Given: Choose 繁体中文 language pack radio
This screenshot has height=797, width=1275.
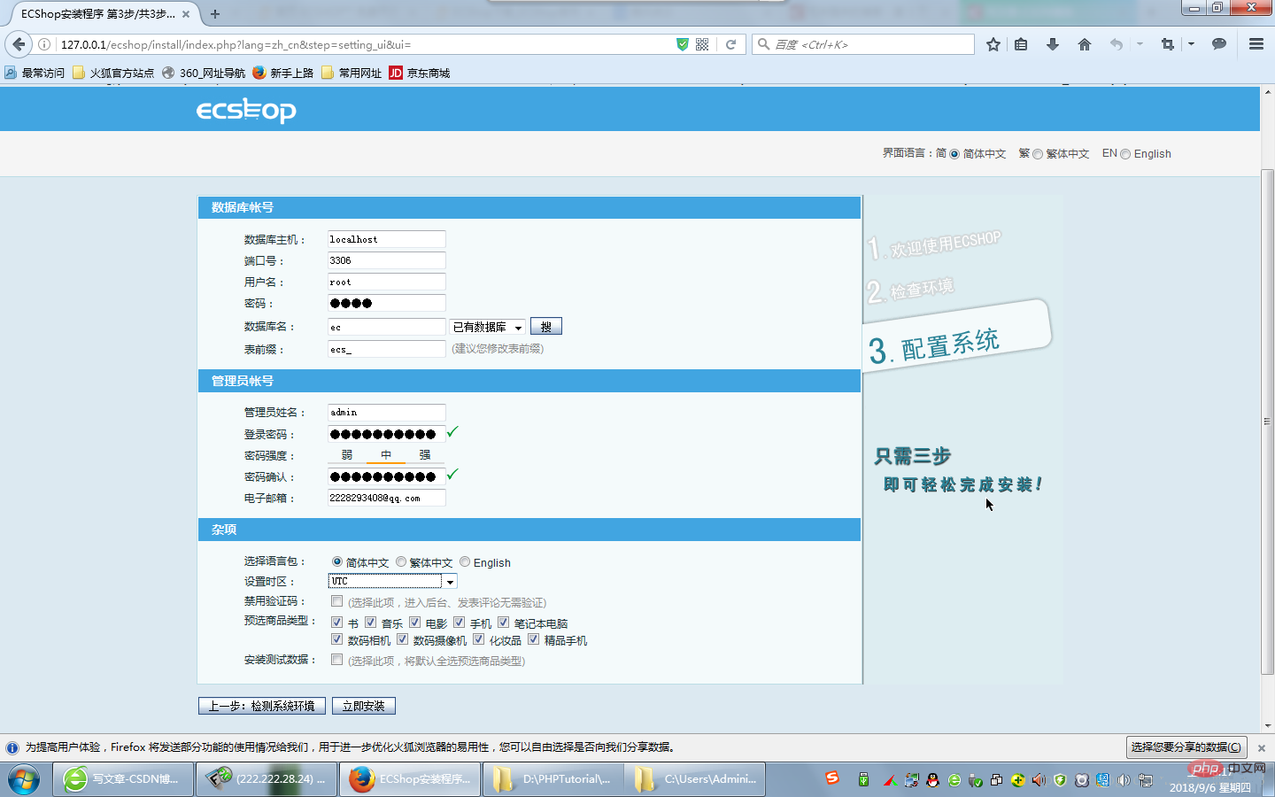Looking at the screenshot, I should 401,561.
